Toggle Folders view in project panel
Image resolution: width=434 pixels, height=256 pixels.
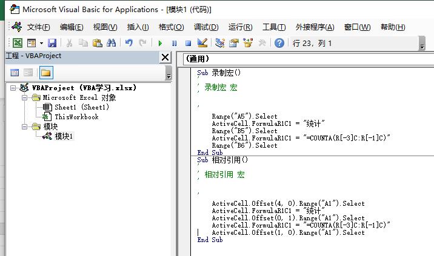[x=46, y=73]
